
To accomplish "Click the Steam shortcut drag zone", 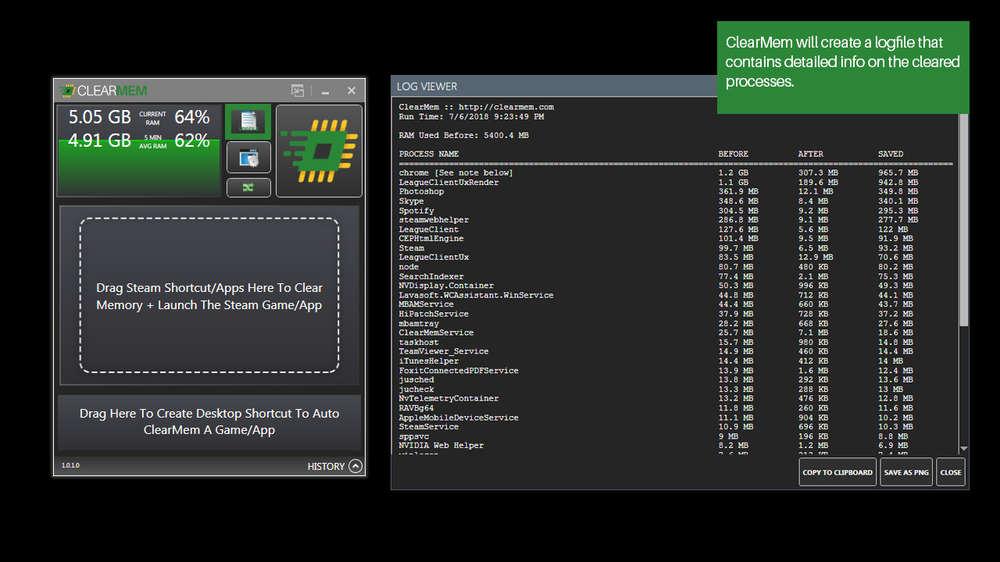I will [209, 296].
